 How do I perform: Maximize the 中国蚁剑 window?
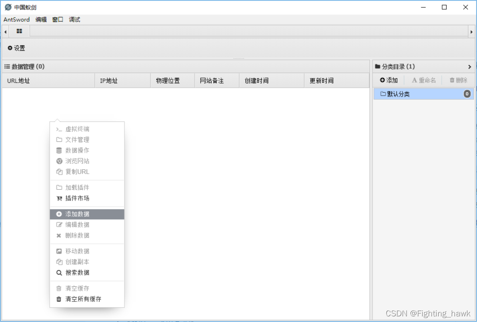click(444, 7)
